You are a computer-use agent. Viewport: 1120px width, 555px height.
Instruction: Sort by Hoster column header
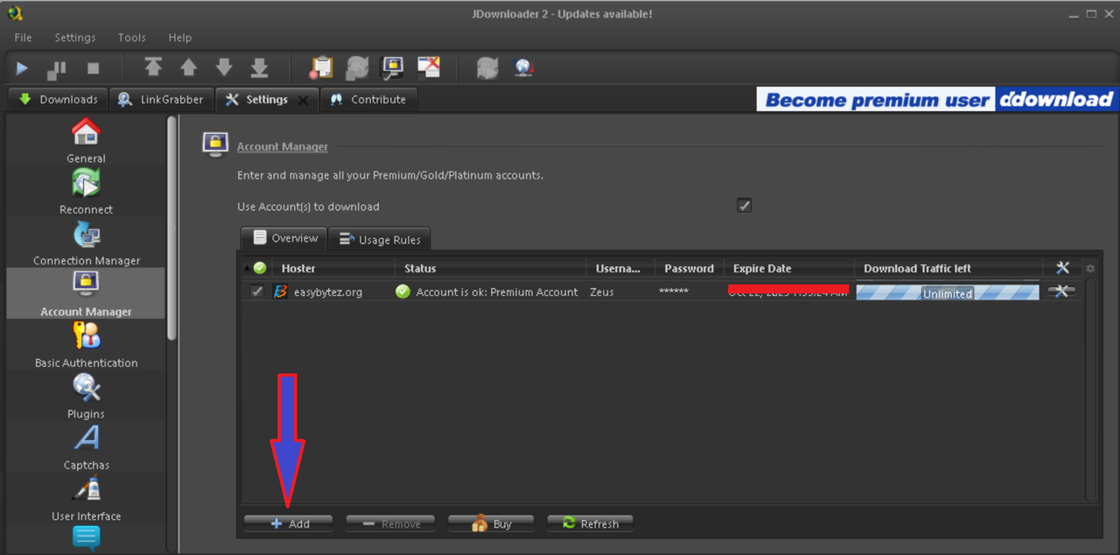(332, 269)
